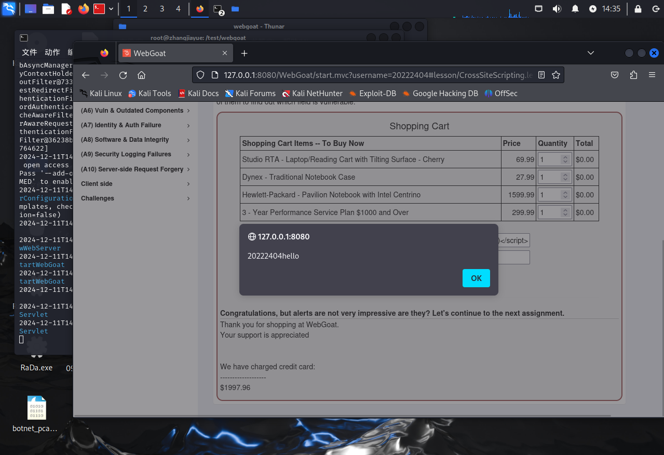Image resolution: width=664 pixels, height=455 pixels.
Task: Focus the Firefox task in the window list
Action: pos(200,9)
